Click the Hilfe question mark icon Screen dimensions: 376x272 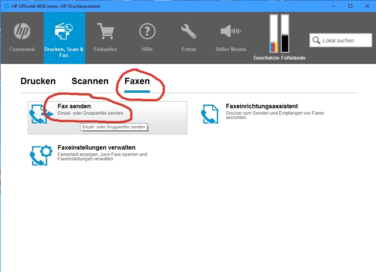[147, 32]
